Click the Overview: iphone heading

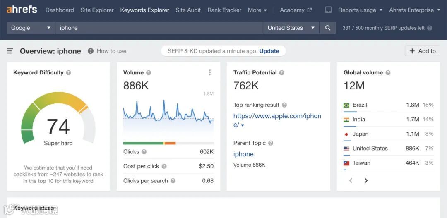[x=50, y=51]
